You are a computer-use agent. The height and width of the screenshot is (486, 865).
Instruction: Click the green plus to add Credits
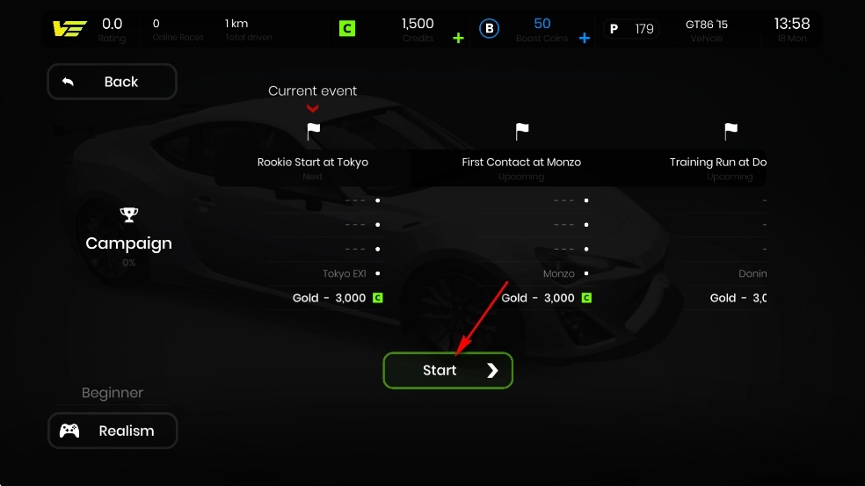[458, 38]
